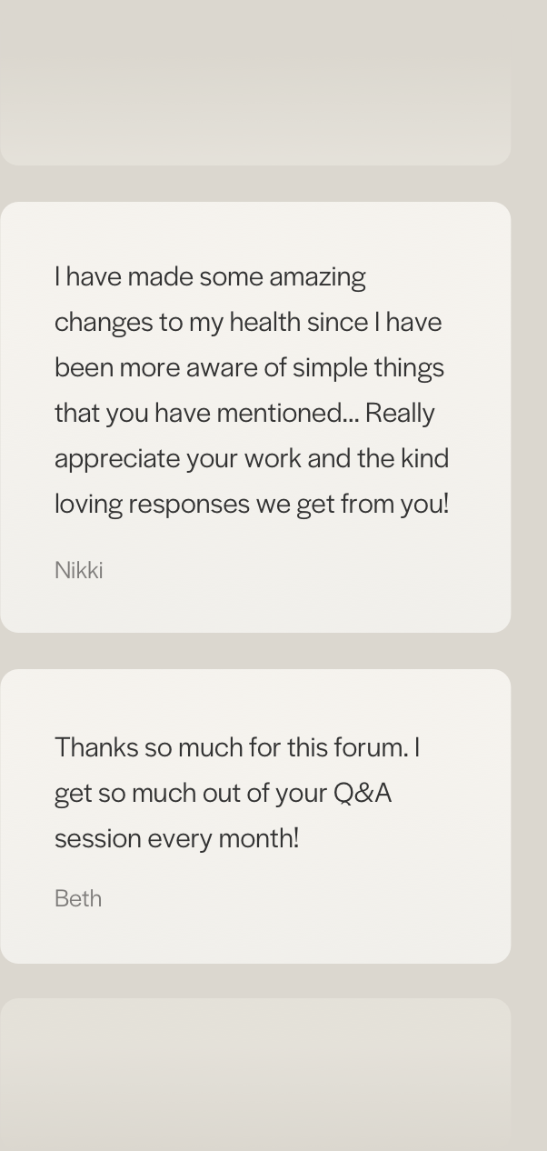Click the line "been more aware of simple things"

click(249, 367)
